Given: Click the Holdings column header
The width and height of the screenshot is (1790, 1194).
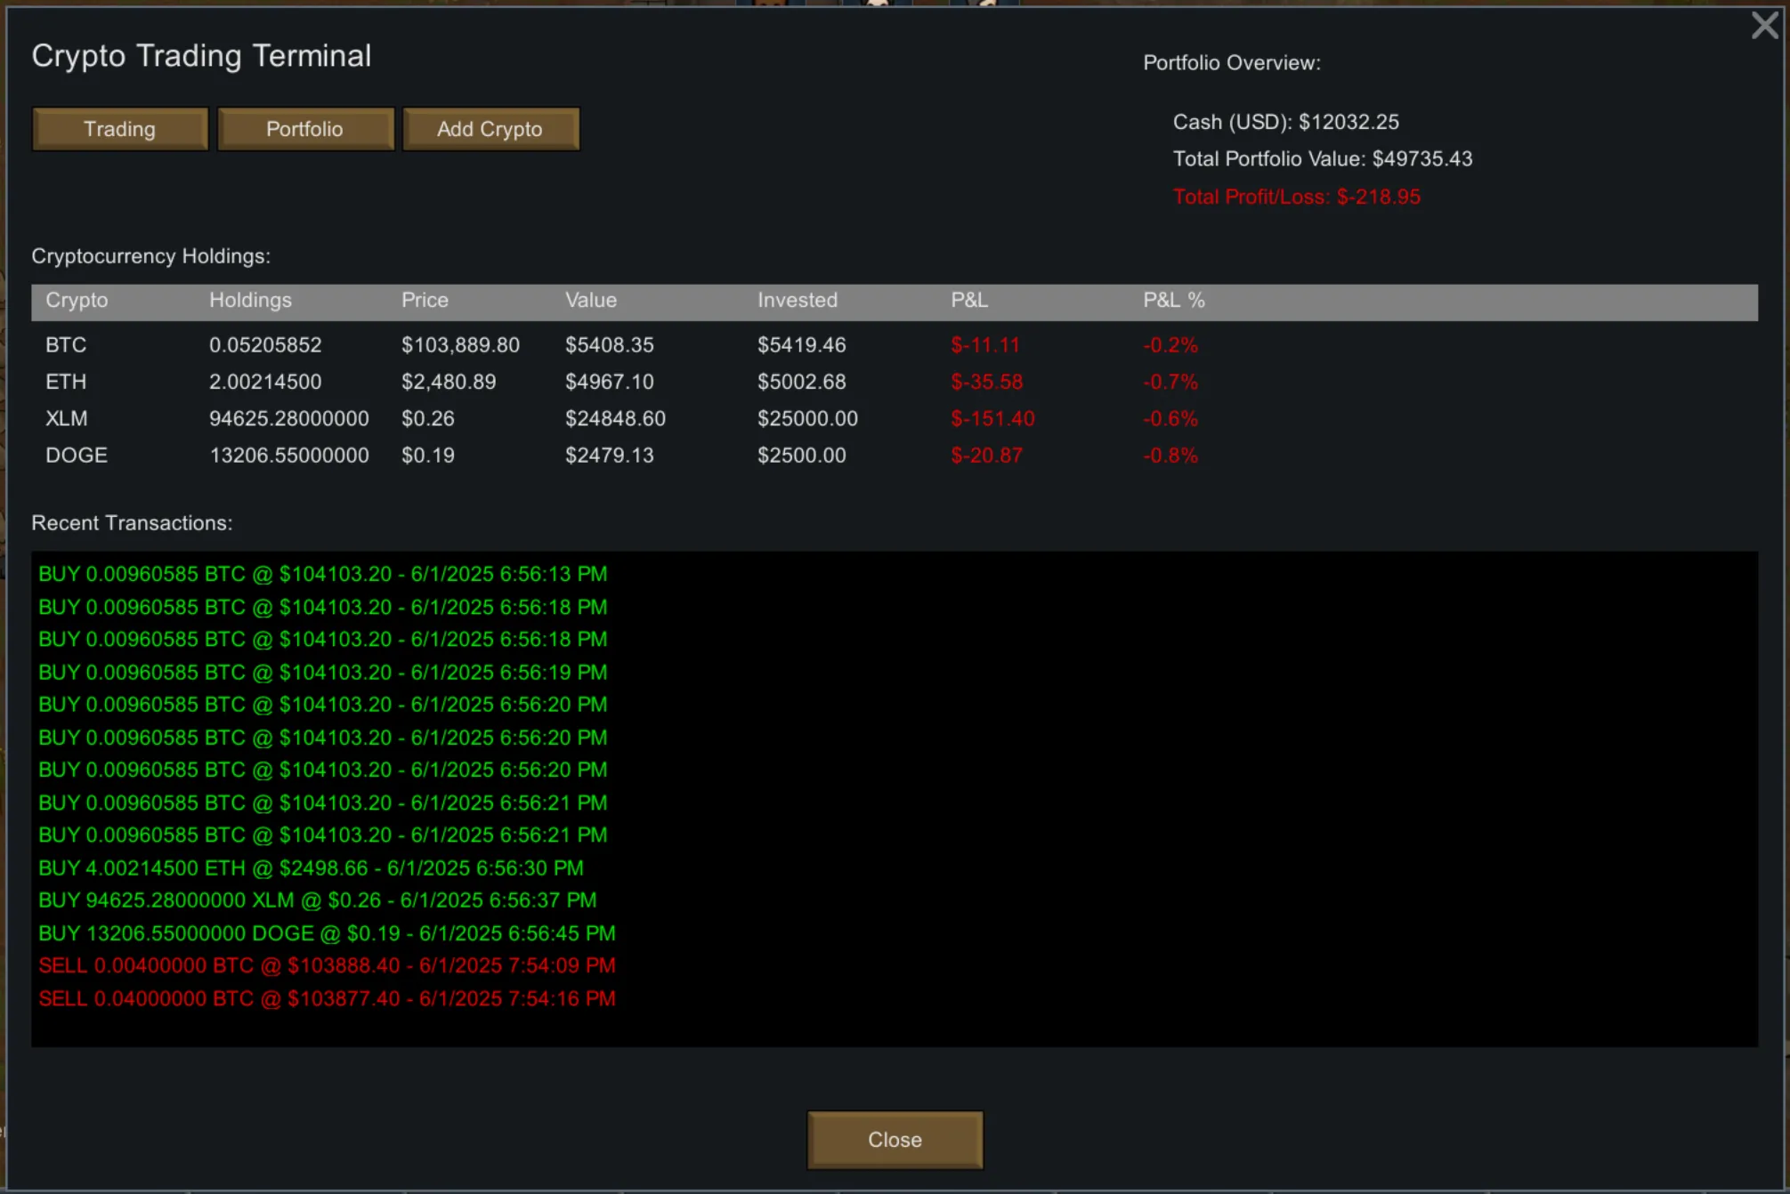Looking at the screenshot, I should (250, 301).
